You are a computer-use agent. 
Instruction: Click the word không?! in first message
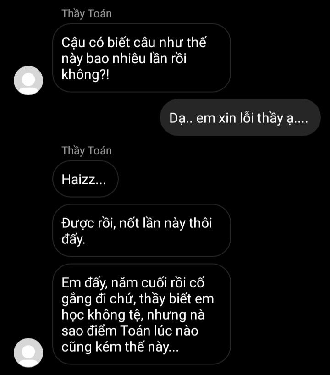(x=85, y=74)
